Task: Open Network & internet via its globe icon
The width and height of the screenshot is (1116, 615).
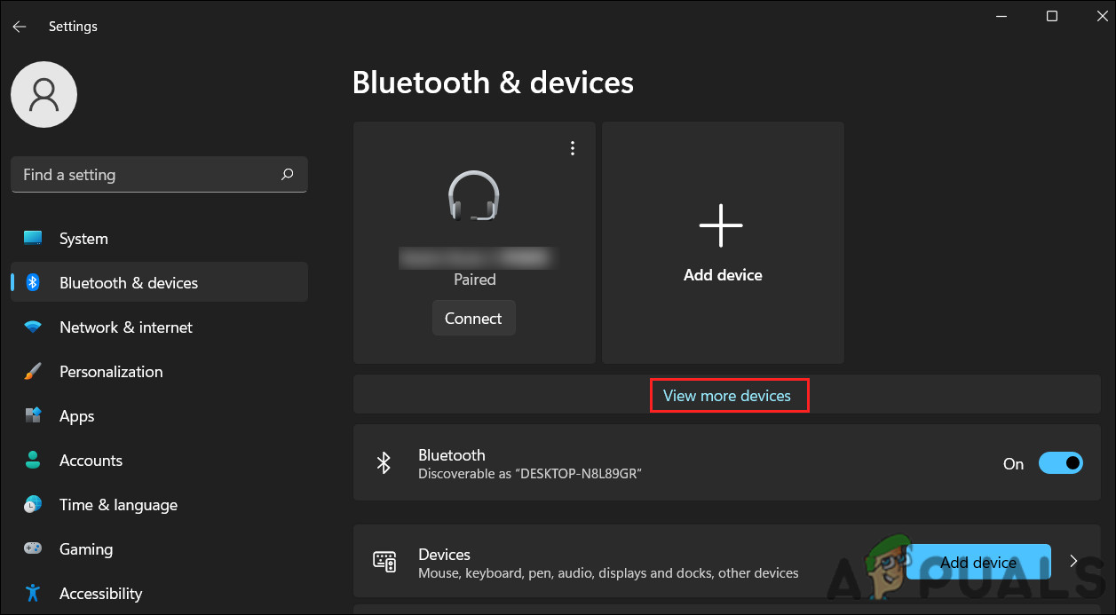Action: pyautogui.click(x=33, y=327)
